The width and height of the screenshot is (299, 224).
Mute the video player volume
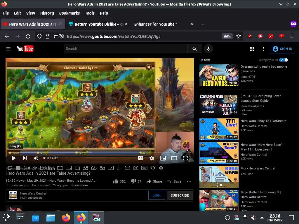click(x=36, y=158)
